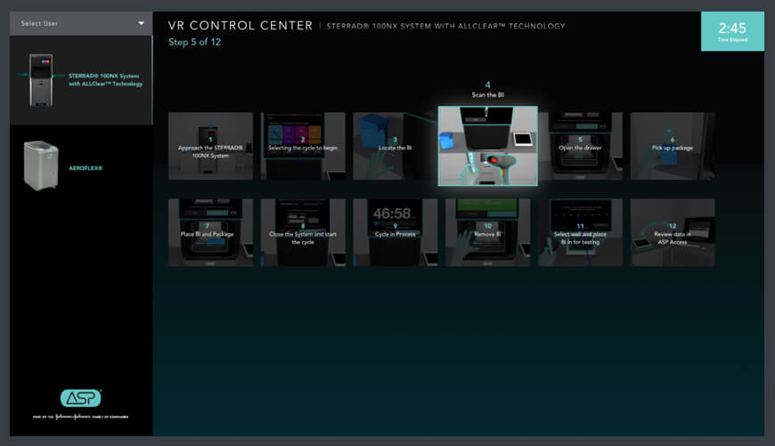Open step 12 Review data in ASP Access
Image resolution: width=775 pixels, height=446 pixels.
click(x=673, y=232)
